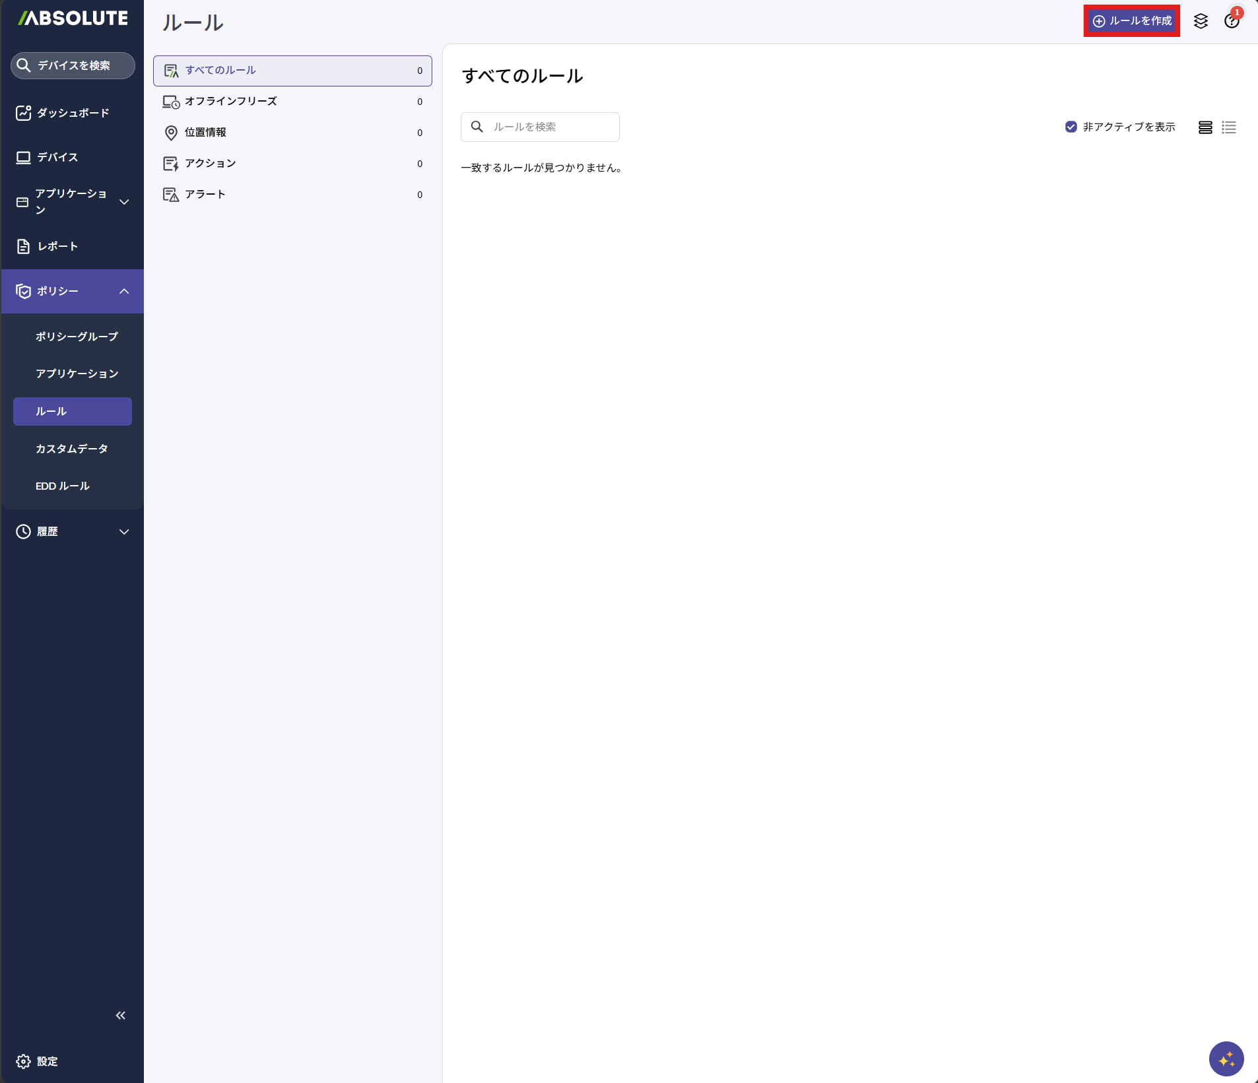1258x1083 pixels.
Task: Expand the 履歴 section chevron
Action: coord(124,532)
